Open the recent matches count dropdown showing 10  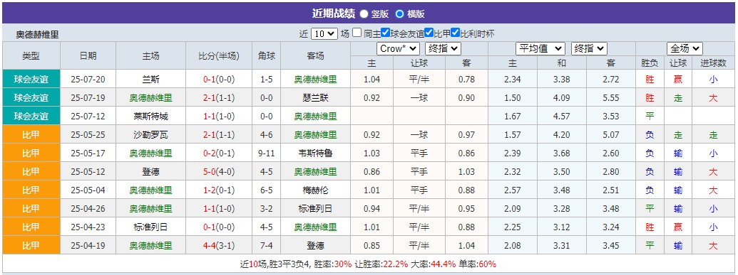324,34
